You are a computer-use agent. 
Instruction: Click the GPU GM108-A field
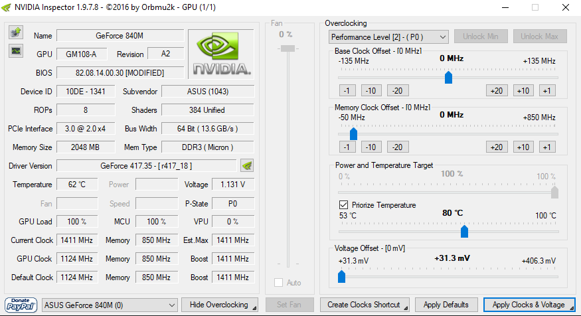click(82, 54)
